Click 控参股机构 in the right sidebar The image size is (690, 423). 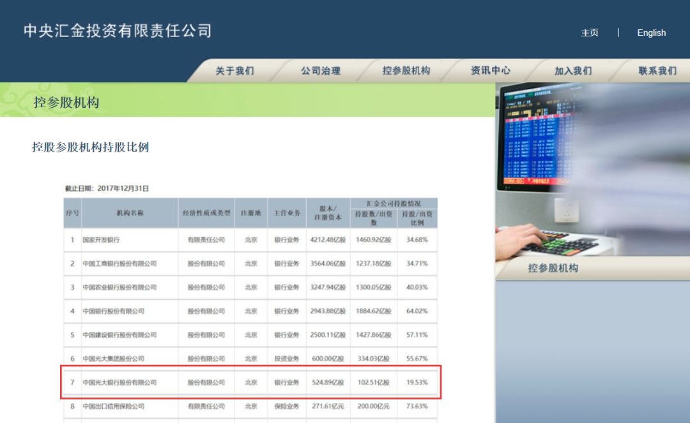tap(553, 268)
